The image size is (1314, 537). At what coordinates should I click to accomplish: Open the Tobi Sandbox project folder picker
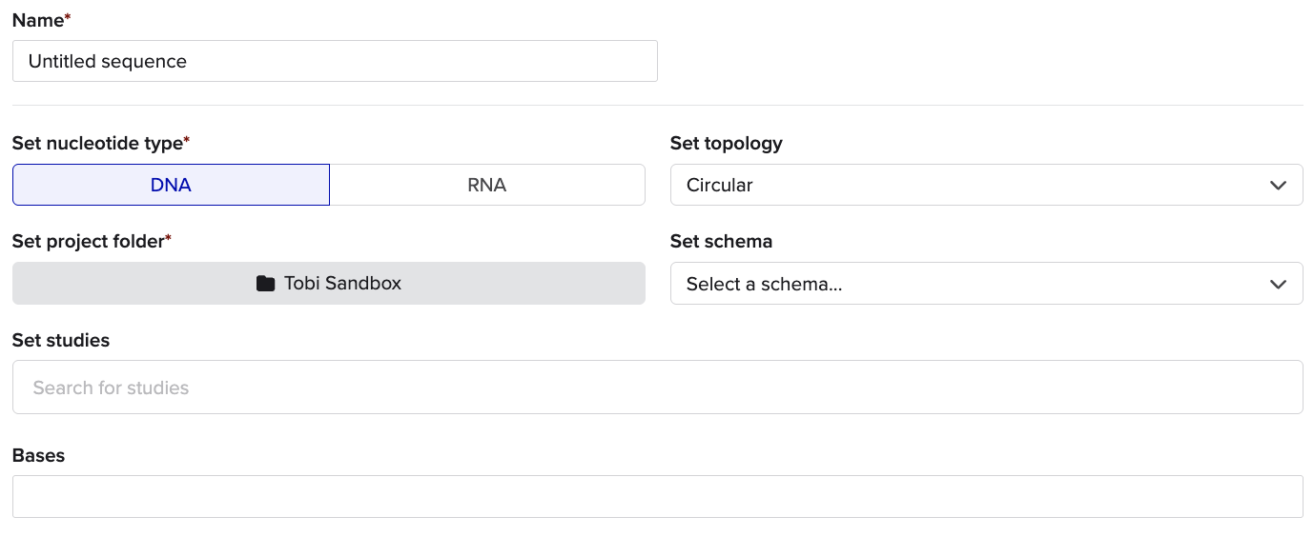pos(329,284)
